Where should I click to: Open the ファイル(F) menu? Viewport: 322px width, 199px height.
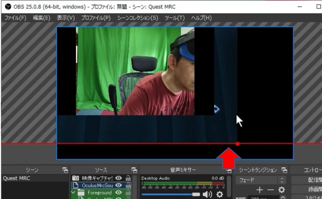tap(16, 18)
